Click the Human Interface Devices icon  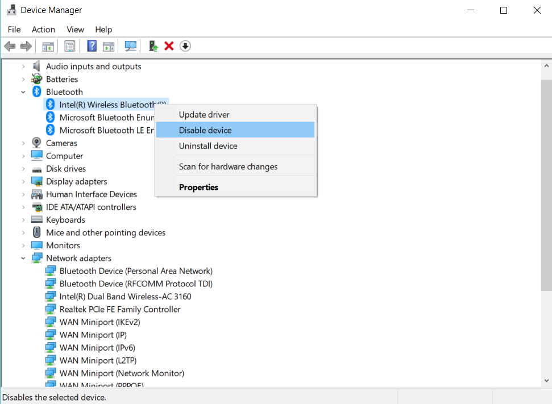(36, 194)
